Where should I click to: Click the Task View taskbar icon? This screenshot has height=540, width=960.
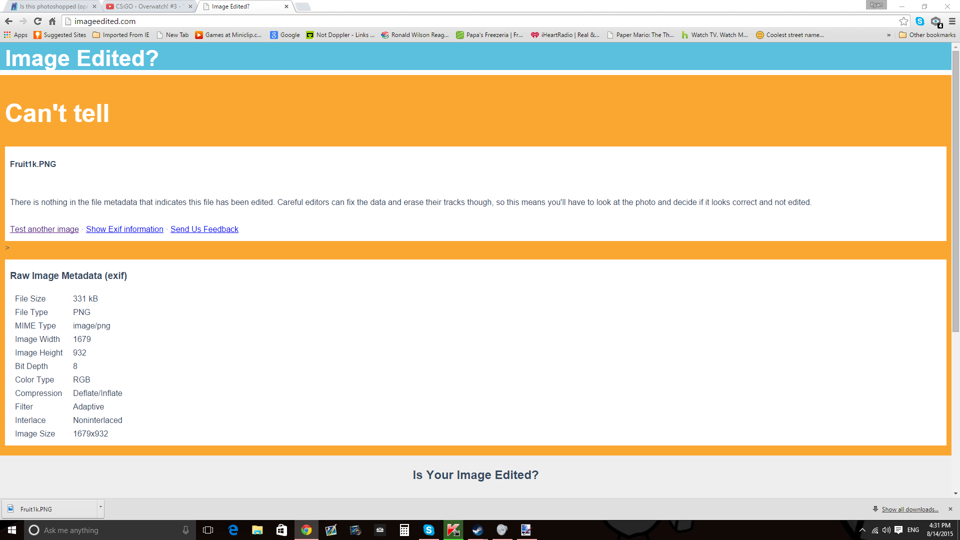pyautogui.click(x=208, y=530)
